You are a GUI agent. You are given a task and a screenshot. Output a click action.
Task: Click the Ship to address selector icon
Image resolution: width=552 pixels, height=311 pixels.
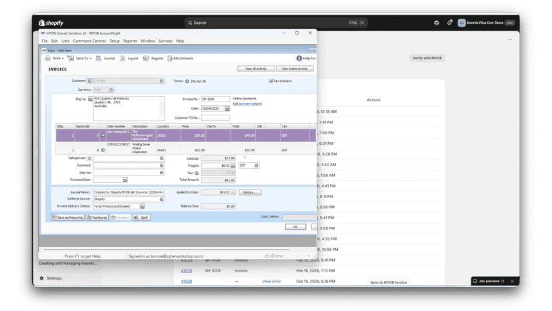[x=90, y=99]
